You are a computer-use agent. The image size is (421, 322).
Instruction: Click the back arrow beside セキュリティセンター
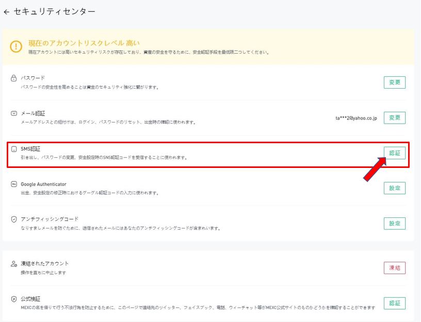click(x=6, y=11)
